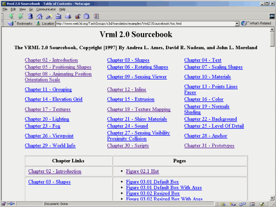Open the Chapter 14 - Elevation Grid link

point(53,99)
